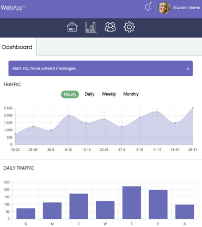Click the '2,500' y-axis label
Screen dimensions: 202x227
(x=8, y=108)
